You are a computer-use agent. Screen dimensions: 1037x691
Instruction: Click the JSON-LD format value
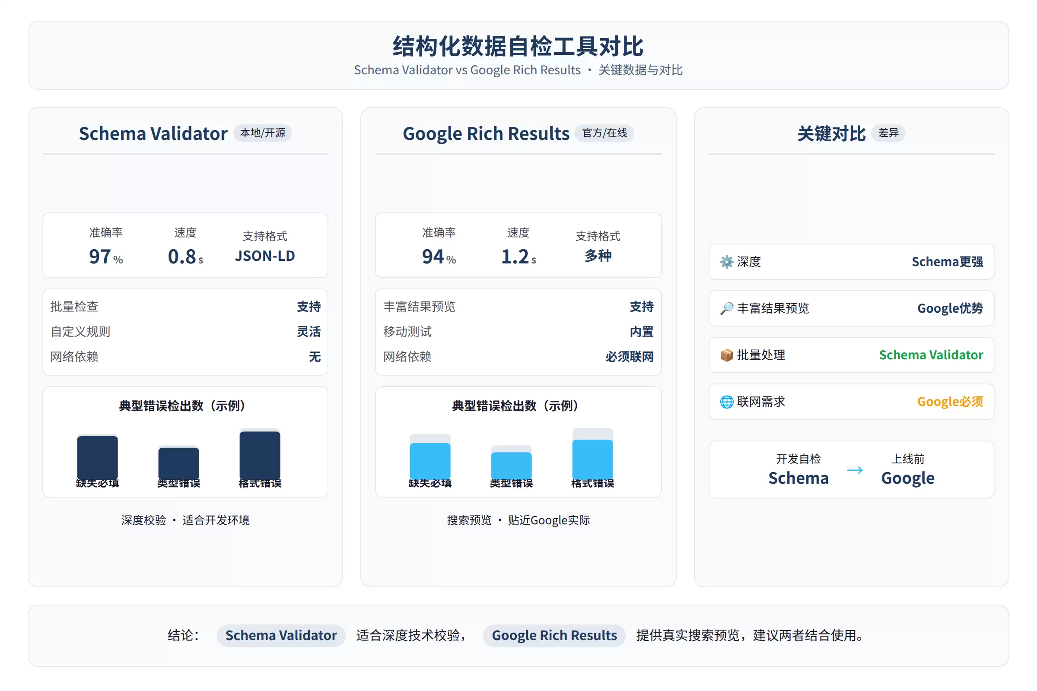[x=265, y=256]
